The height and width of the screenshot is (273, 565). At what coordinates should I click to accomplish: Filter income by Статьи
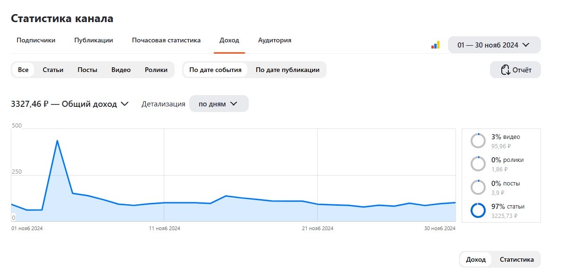[53, 70]
